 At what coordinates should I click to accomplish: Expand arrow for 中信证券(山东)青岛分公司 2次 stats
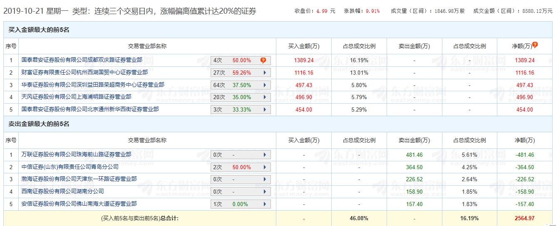point(265,168)
